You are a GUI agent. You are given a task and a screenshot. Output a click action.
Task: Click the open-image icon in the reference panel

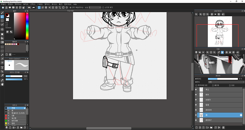pos(200,52)
